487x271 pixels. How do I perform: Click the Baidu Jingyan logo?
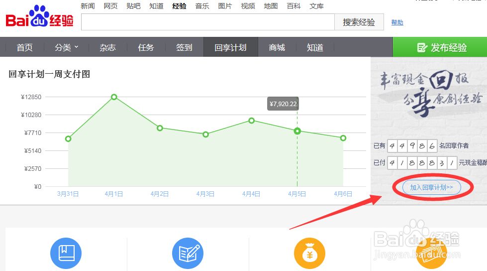39,16
